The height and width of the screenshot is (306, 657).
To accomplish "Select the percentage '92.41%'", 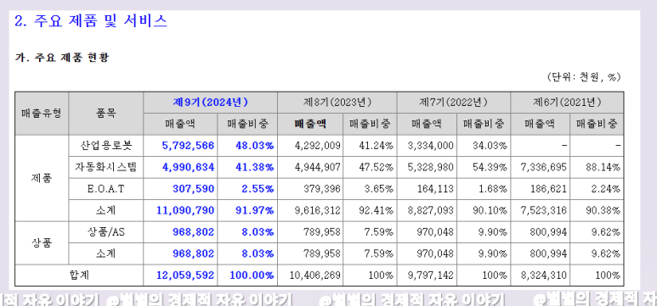I will [377, 210].
